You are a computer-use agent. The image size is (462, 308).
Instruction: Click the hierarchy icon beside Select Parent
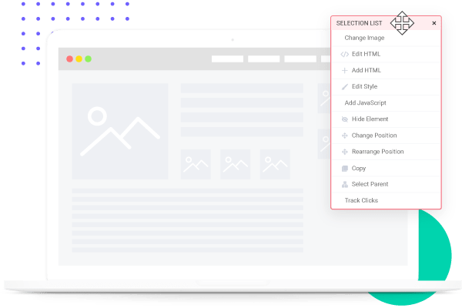click(344, 185)
